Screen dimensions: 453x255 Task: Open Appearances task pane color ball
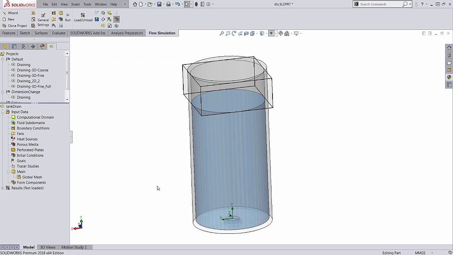pos(449,77)
